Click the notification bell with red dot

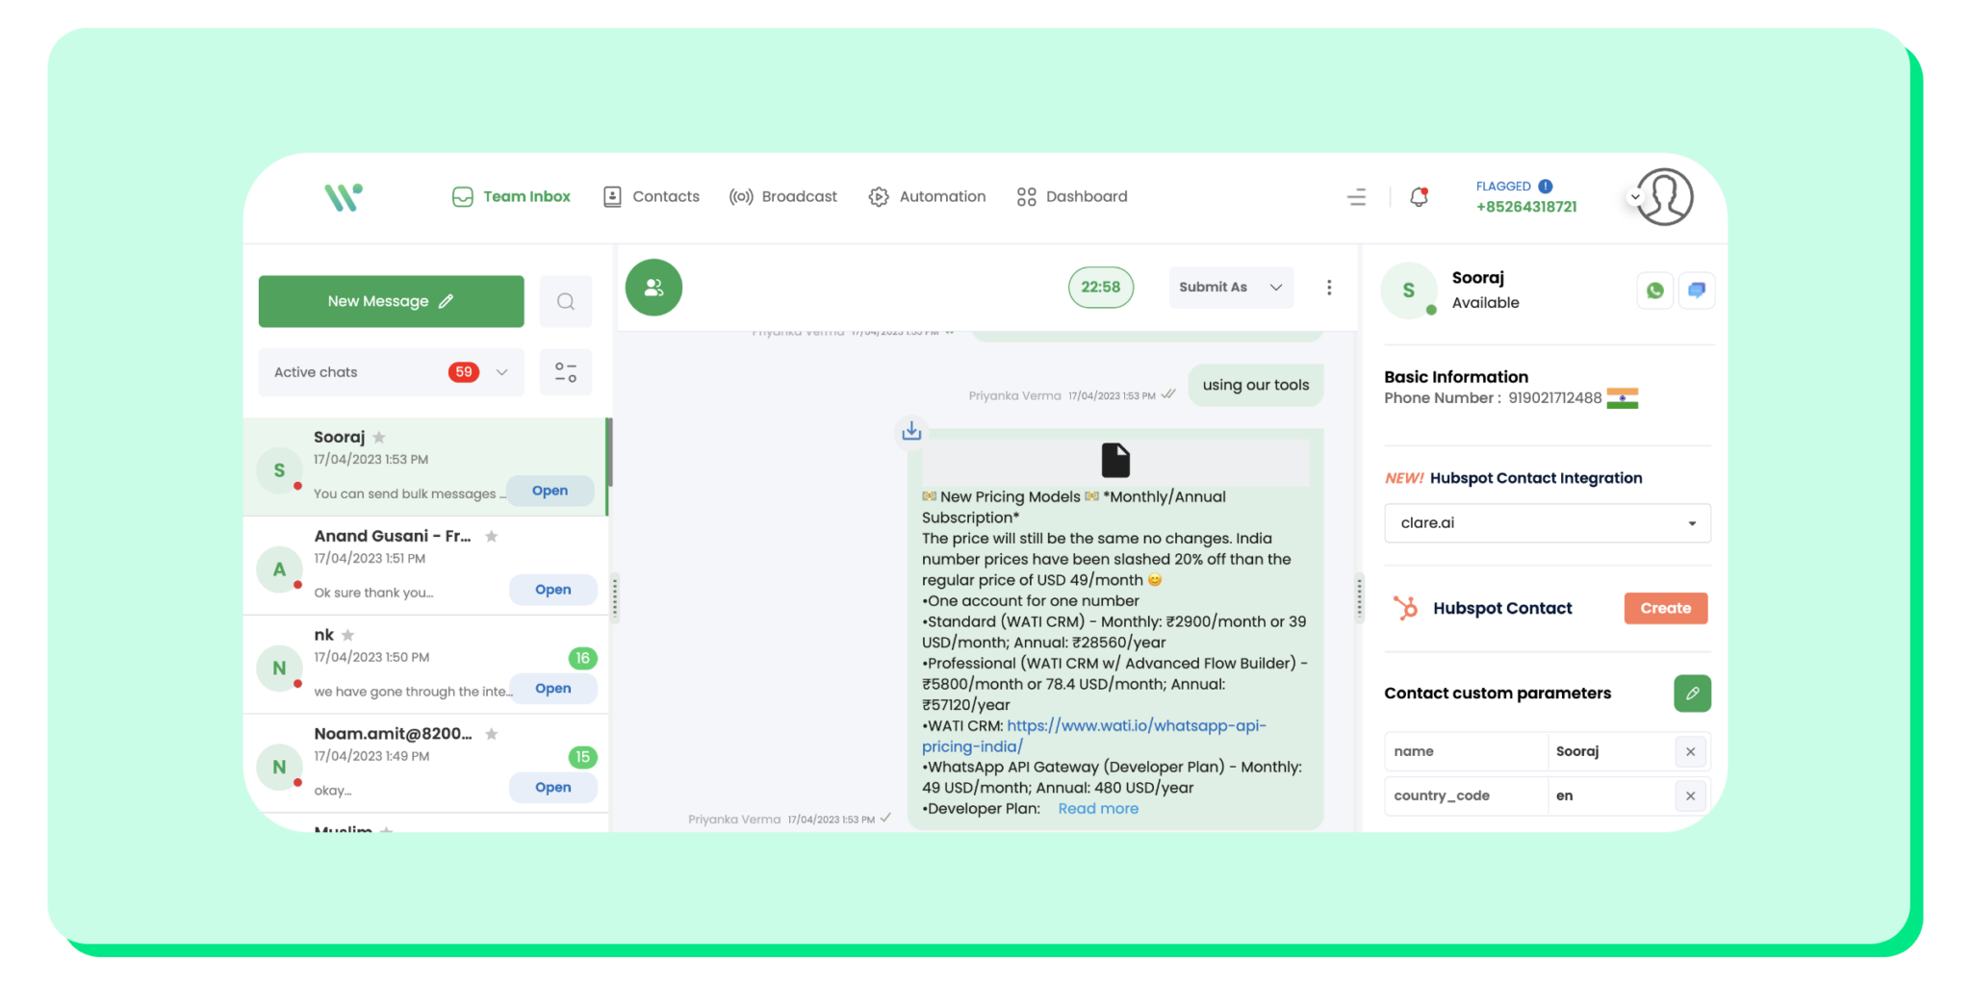[1418, 196]
